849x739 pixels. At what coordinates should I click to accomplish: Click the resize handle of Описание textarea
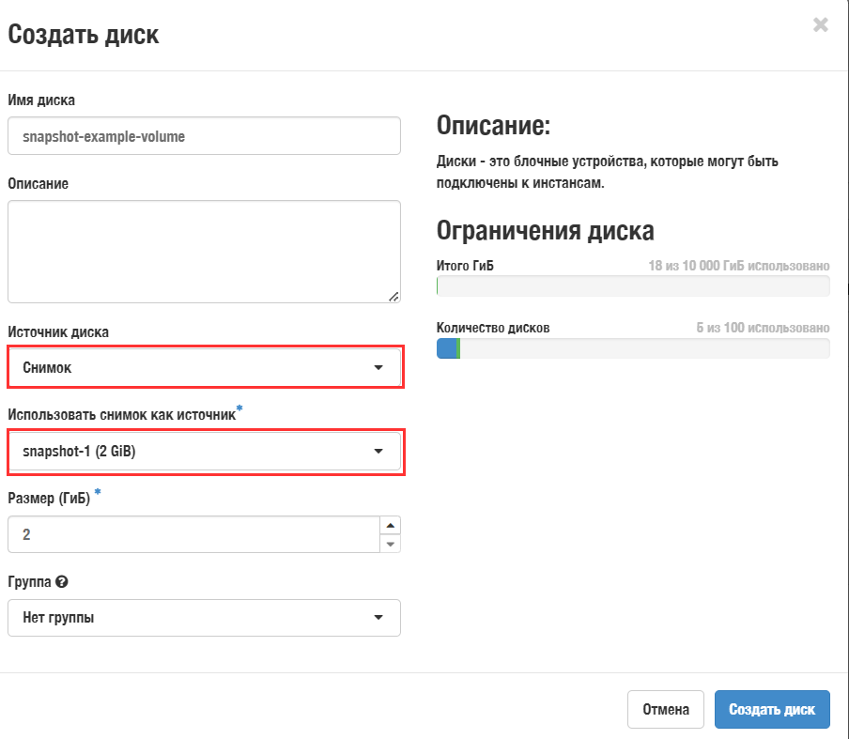click(x=394, y=299)
